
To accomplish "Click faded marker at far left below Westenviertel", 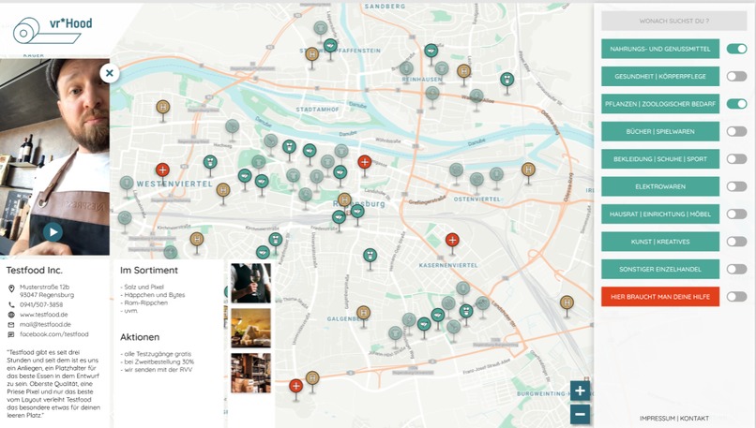I will pos(125,217).
